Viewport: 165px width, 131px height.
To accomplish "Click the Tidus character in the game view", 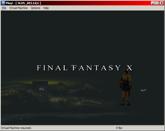I will pos(126,88).
